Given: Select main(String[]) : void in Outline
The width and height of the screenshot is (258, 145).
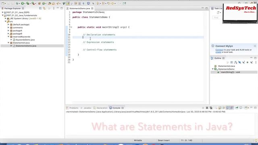Looking at the screenshot, I should point(230,72).
